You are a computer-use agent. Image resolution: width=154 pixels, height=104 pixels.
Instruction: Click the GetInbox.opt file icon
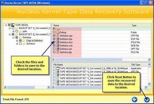pyautogui.click(x=58, y=49)
